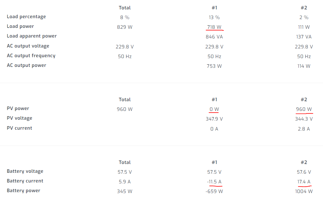
Task: Click the 114 W AC output power value
Action: tap(304, 66)
